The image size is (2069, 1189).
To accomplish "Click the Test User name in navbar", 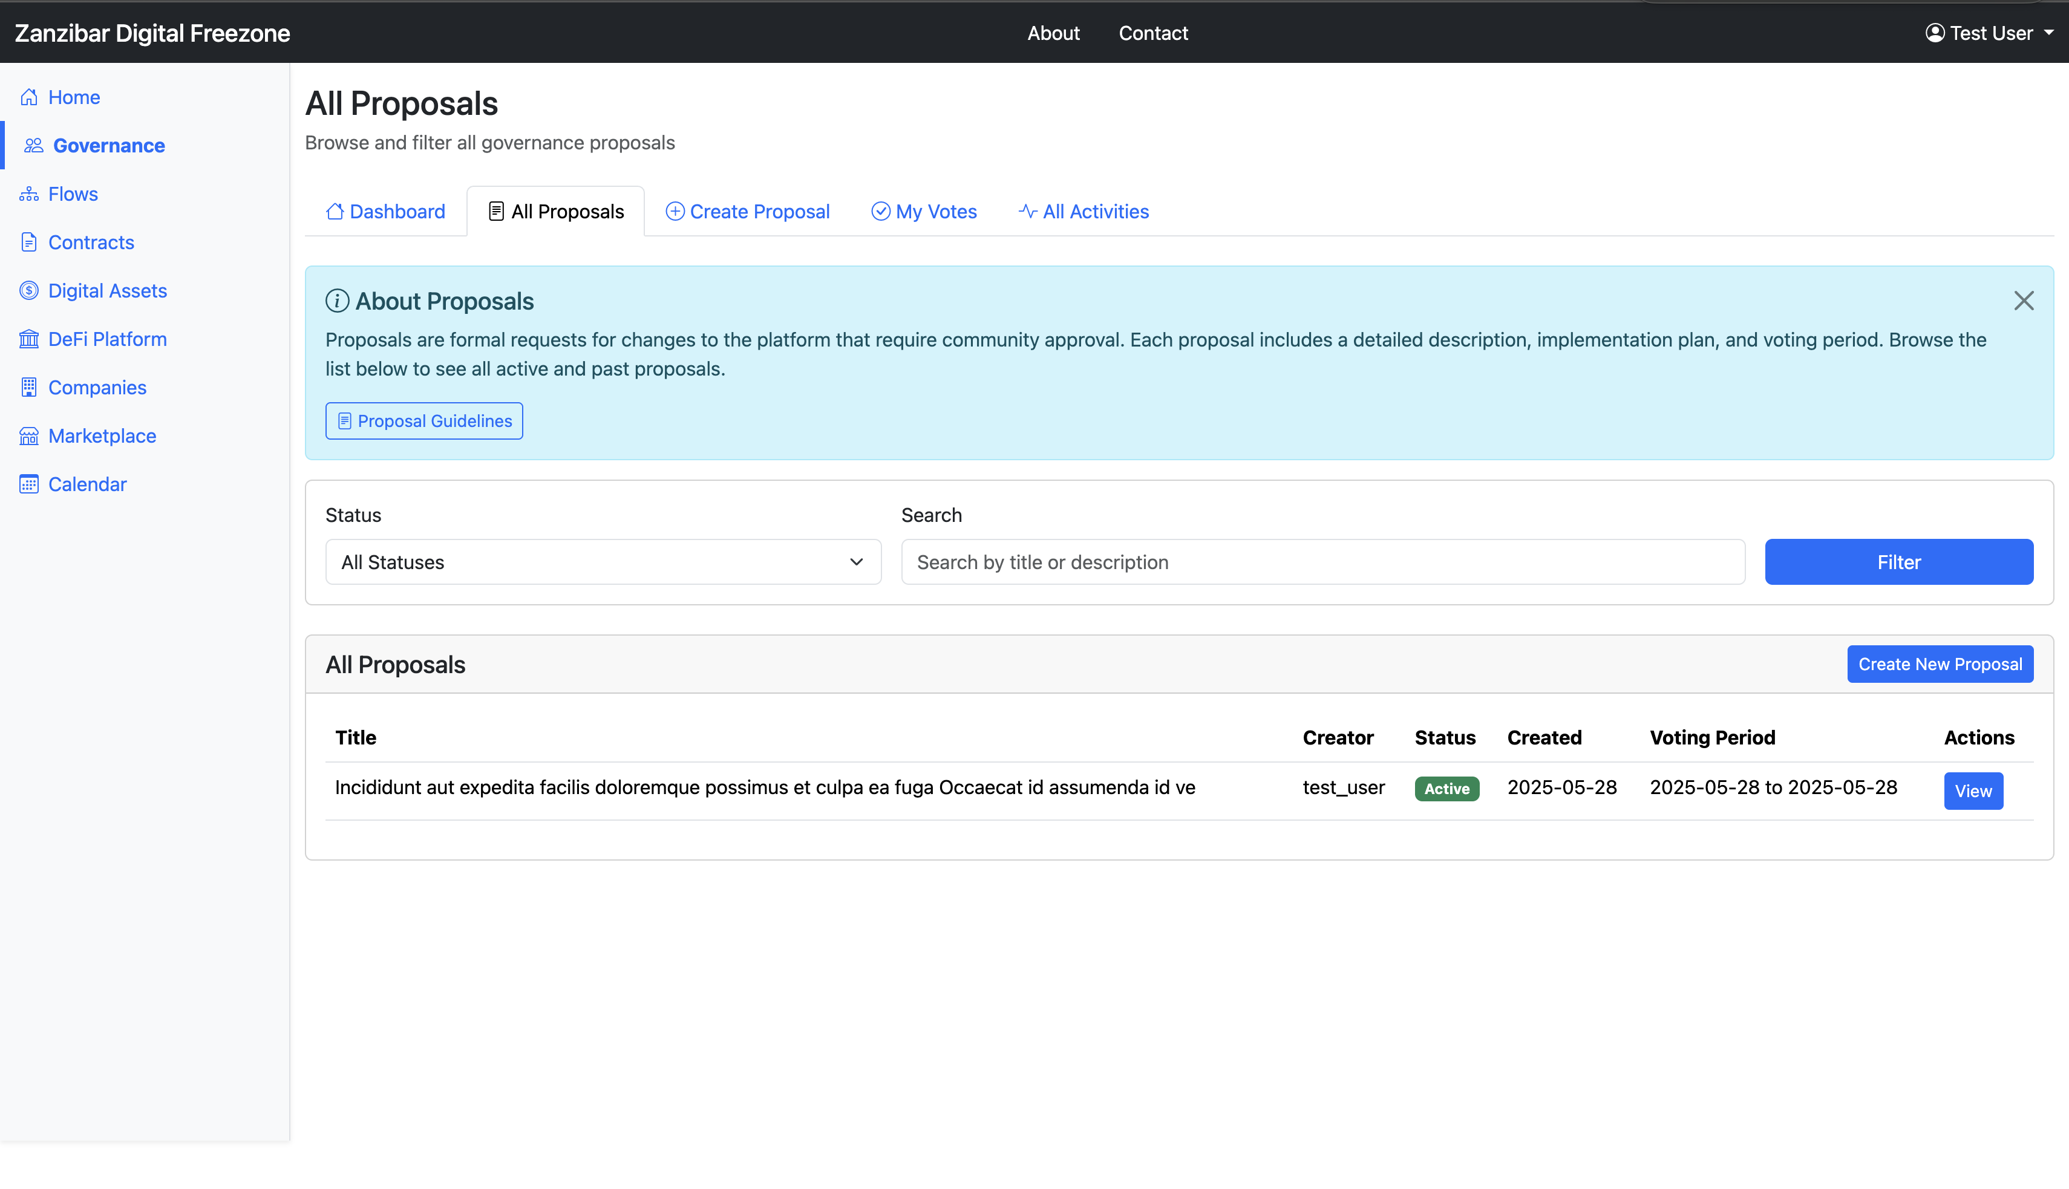I will coord(1992,33).
